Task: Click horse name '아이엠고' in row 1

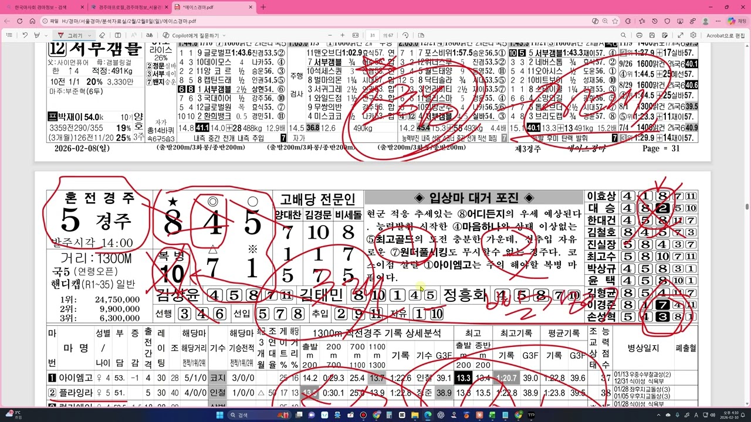Action: (76, 378)
